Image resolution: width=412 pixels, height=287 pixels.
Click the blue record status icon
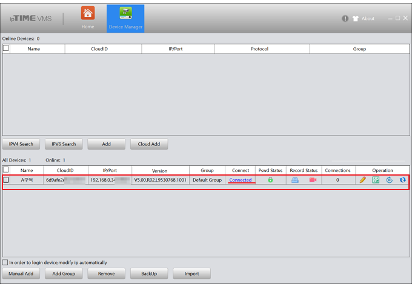(295, 180)
